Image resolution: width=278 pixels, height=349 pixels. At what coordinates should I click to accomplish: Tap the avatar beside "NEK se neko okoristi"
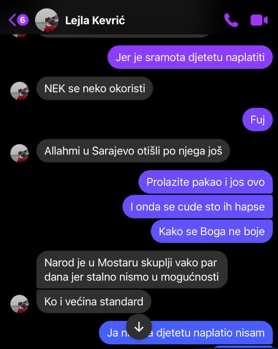click(x=19, y=91)
